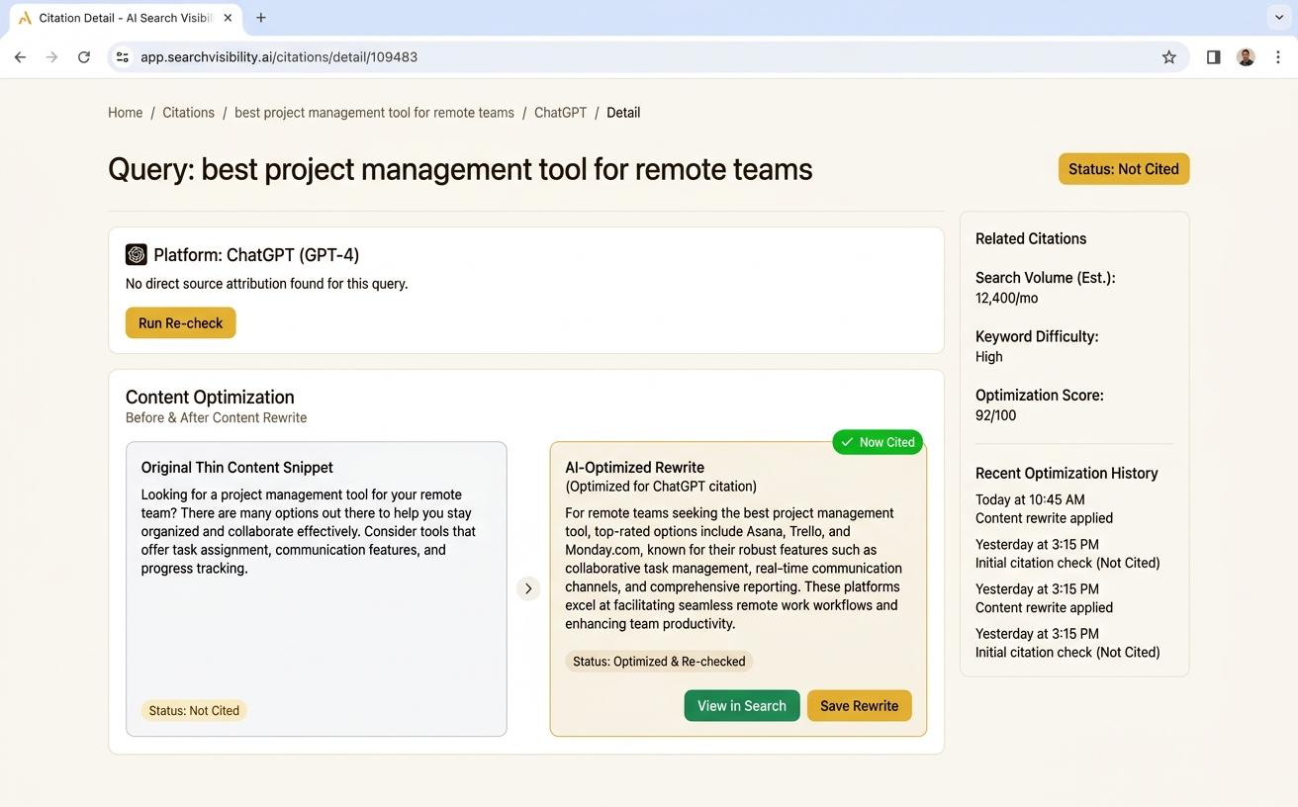The height and width of the screenshot is (807, 1298).
Task: Click the 12,400/mo search volume value
Action: point(1007,298)
